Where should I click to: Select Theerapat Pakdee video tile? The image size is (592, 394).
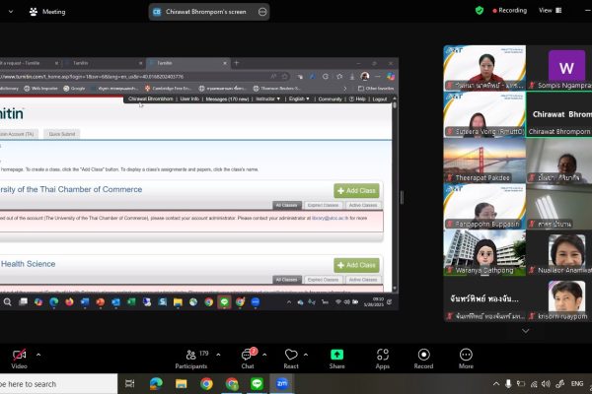(484, 161)
